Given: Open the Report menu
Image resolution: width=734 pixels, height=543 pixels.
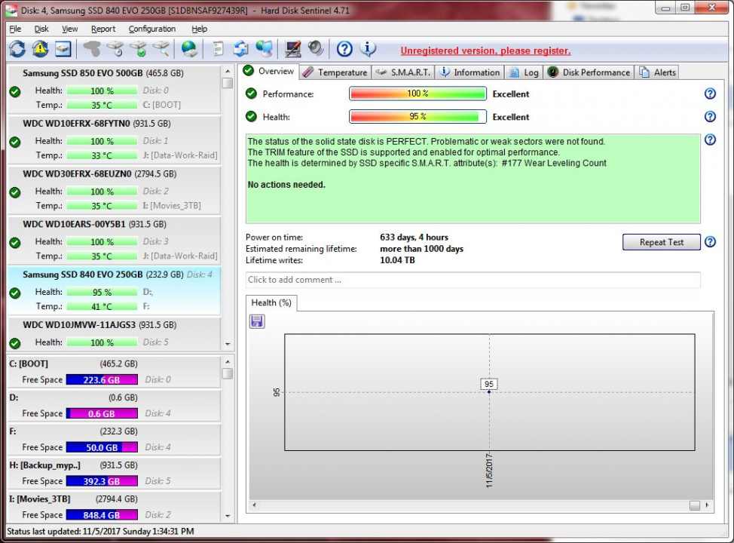Looking at the screenshot, I should pos(103,29).
